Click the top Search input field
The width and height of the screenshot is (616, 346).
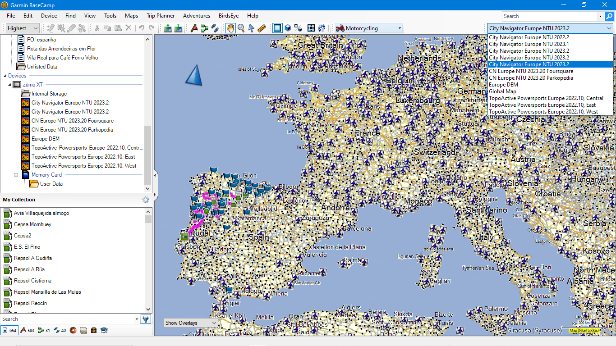pos(549,16)
